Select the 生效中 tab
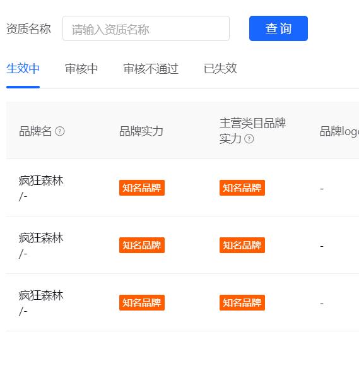This screenshot has width=359, height=385. pos(23,69)
